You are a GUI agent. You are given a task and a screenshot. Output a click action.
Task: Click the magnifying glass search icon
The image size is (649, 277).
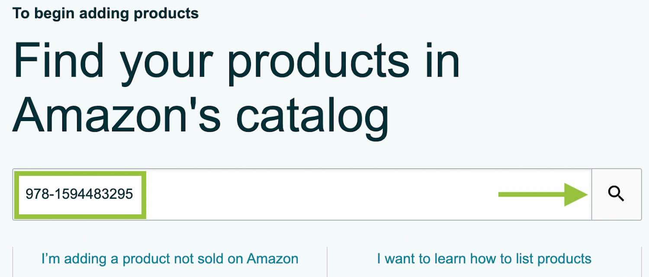click(616, 194)
